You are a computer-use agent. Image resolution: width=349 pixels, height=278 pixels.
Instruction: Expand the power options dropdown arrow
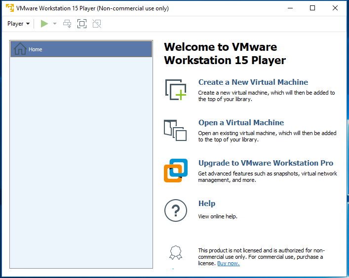[x=55, y=24]
